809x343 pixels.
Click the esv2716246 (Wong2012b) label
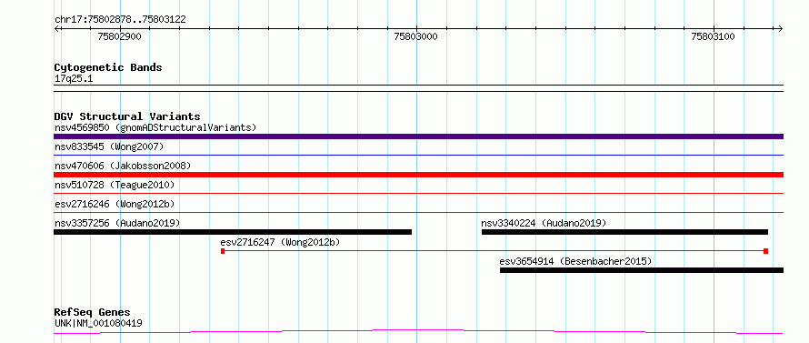tap(115, 204)
